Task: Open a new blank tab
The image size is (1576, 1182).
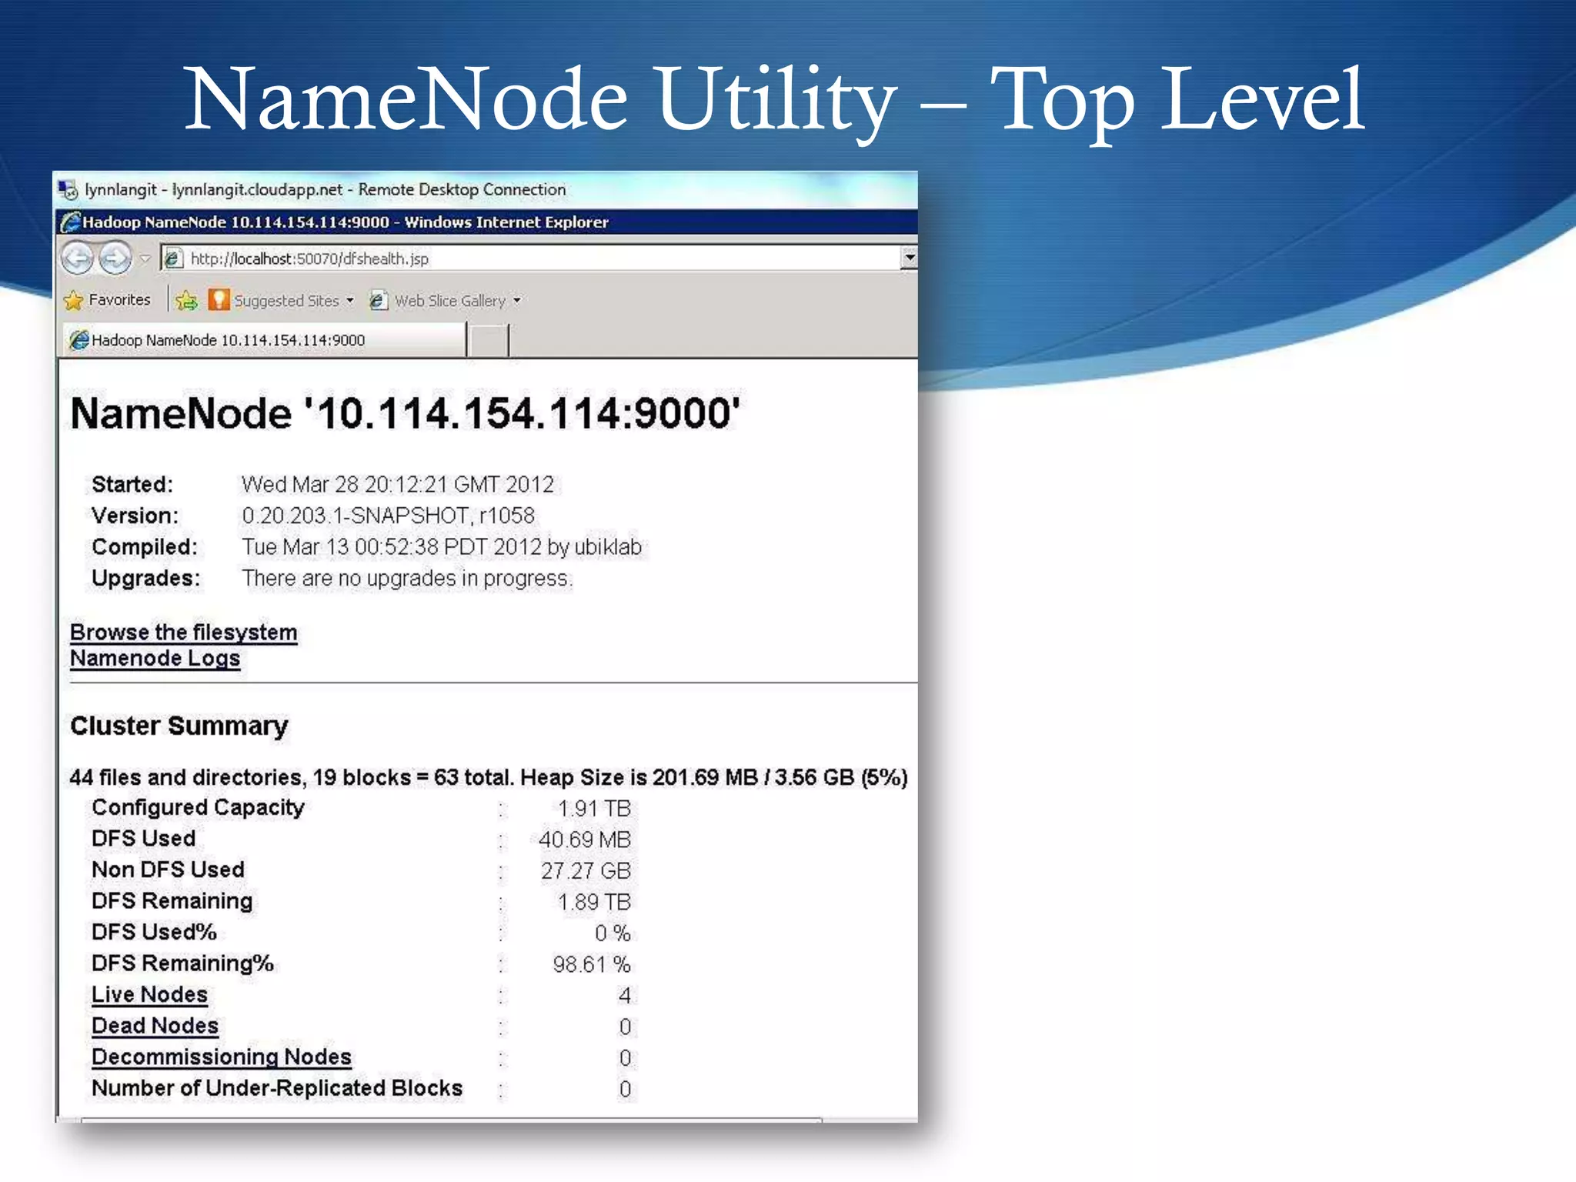Action: tap(489, 340)
